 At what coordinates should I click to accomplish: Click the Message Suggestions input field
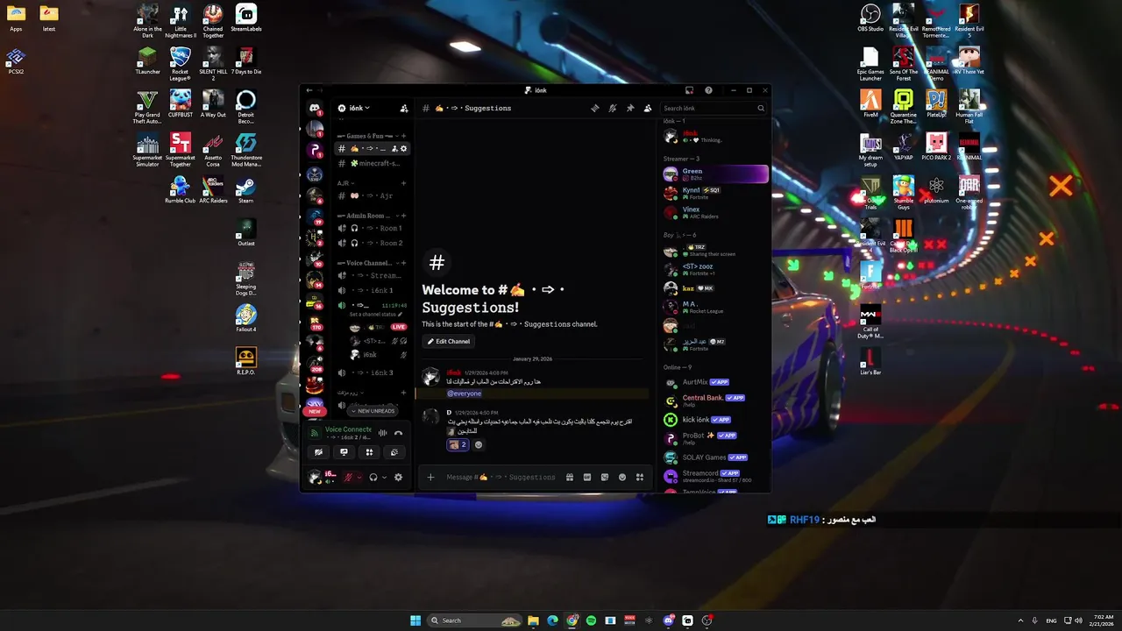tap(501, 477)
